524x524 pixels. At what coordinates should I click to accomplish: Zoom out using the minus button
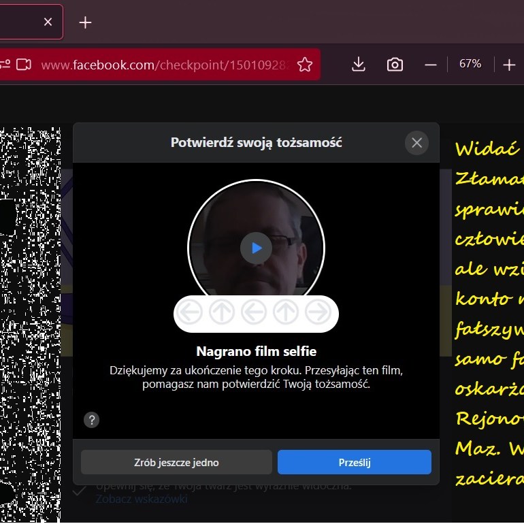[x=430, y=65]
